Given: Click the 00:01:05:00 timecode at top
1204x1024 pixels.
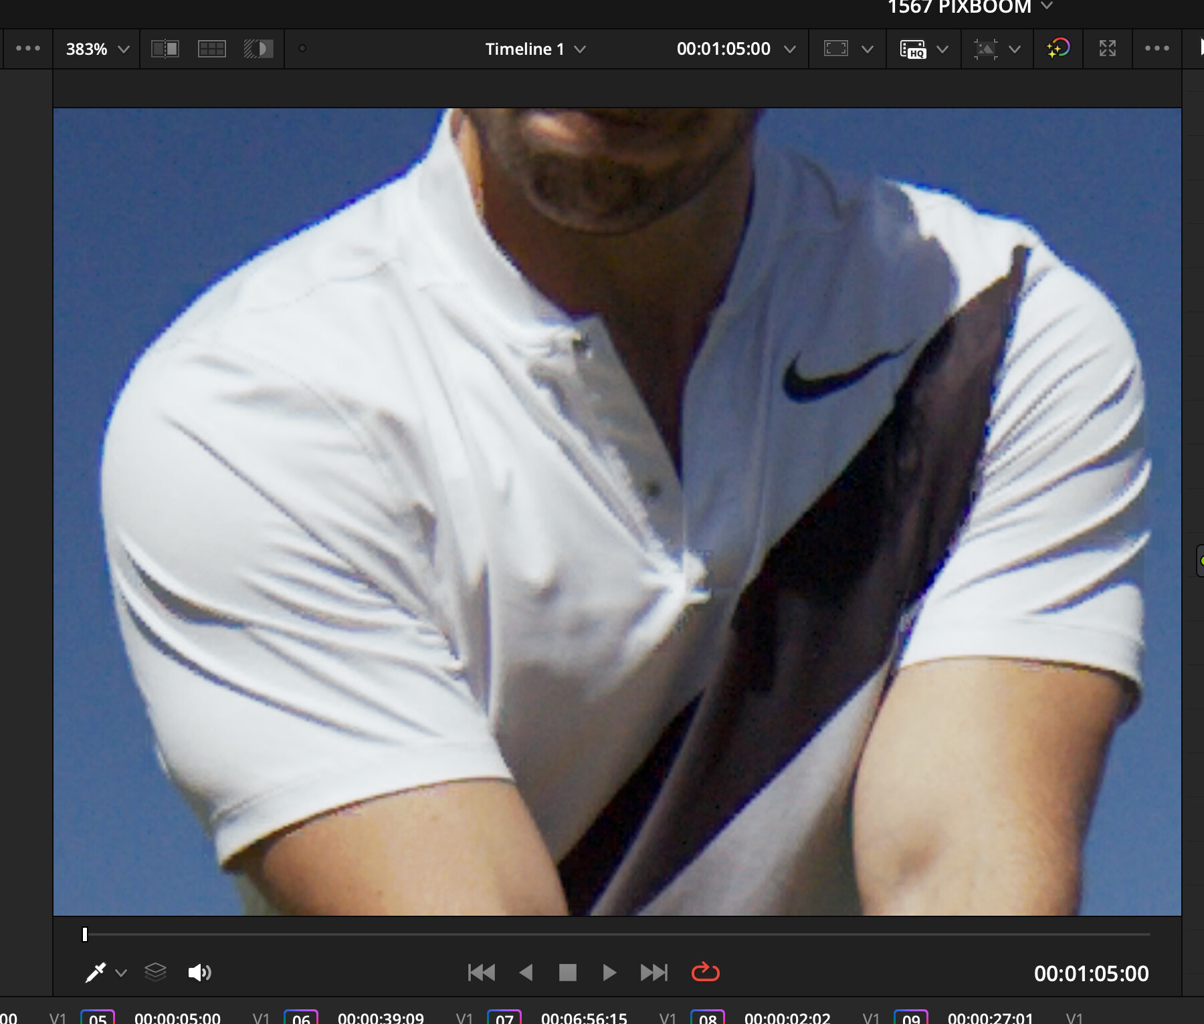Looking at the screenshot, I should (723, 49).
